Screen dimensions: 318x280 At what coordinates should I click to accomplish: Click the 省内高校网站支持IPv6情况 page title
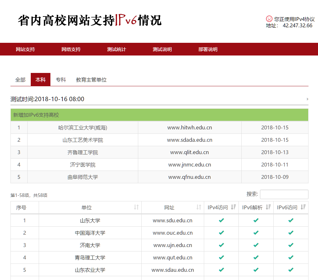(x=90, y=21)
